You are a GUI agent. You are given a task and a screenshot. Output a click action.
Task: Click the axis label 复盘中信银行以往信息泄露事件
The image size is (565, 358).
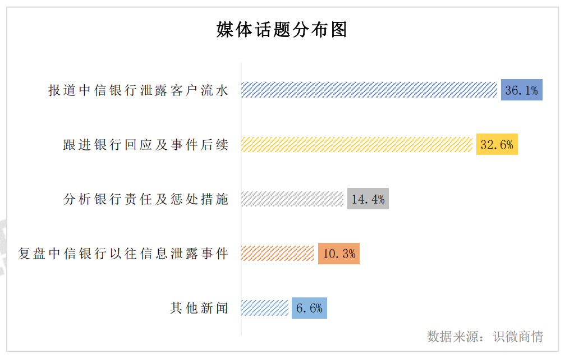[x=123, y=254]
